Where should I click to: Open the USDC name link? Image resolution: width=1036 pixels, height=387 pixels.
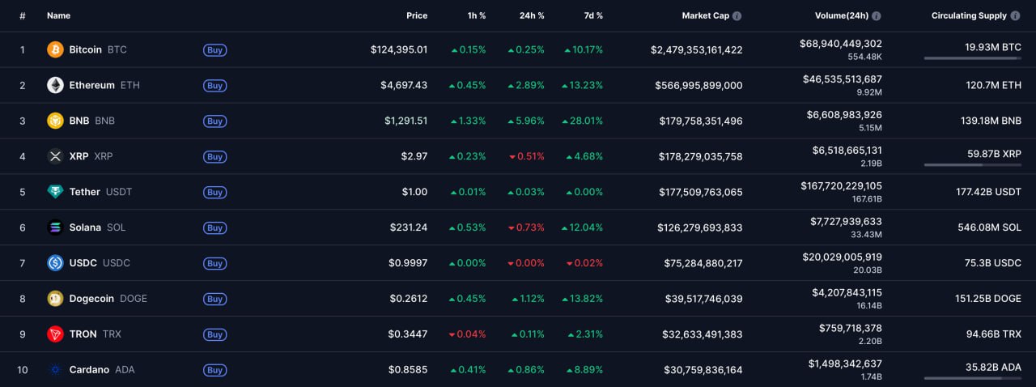[100, 263]
